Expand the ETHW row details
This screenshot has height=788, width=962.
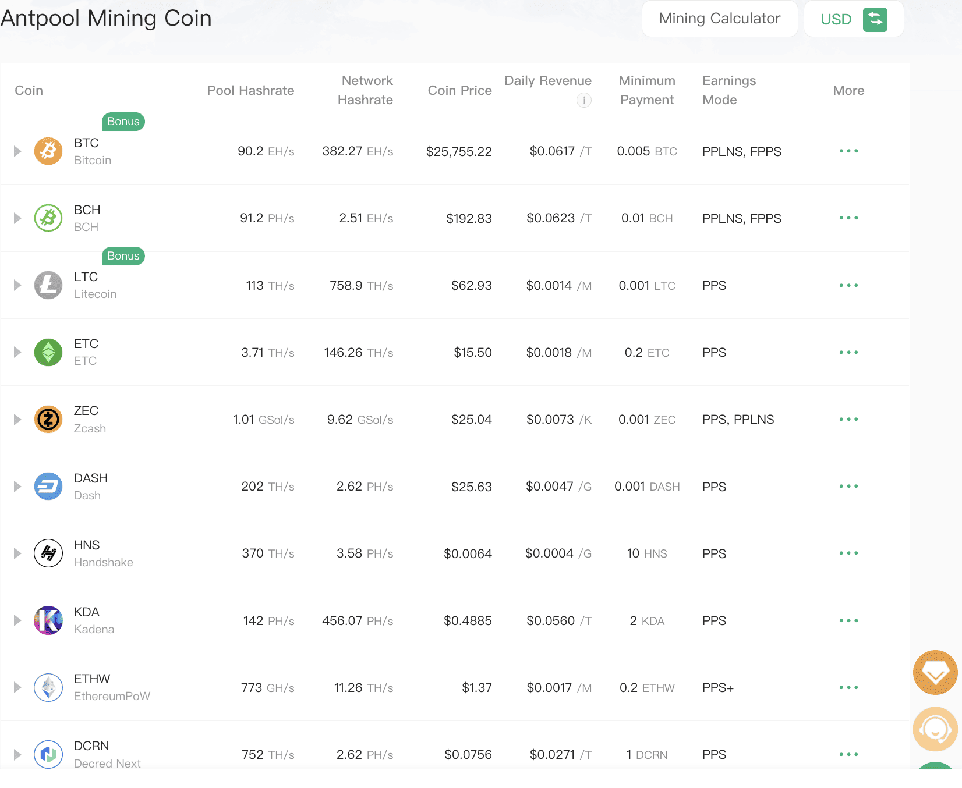(x=17, y=687)
